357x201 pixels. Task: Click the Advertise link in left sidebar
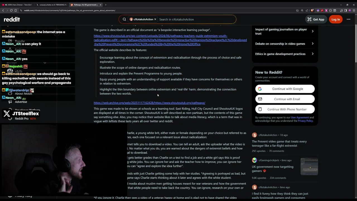click(21, 102)
